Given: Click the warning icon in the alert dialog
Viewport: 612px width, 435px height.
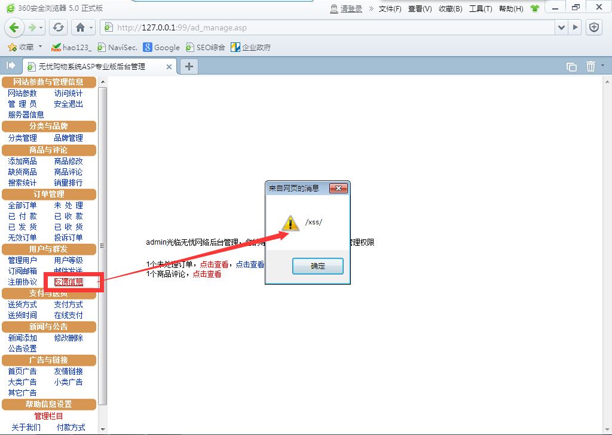Looking at the screenshot, I should coord(290,223).
